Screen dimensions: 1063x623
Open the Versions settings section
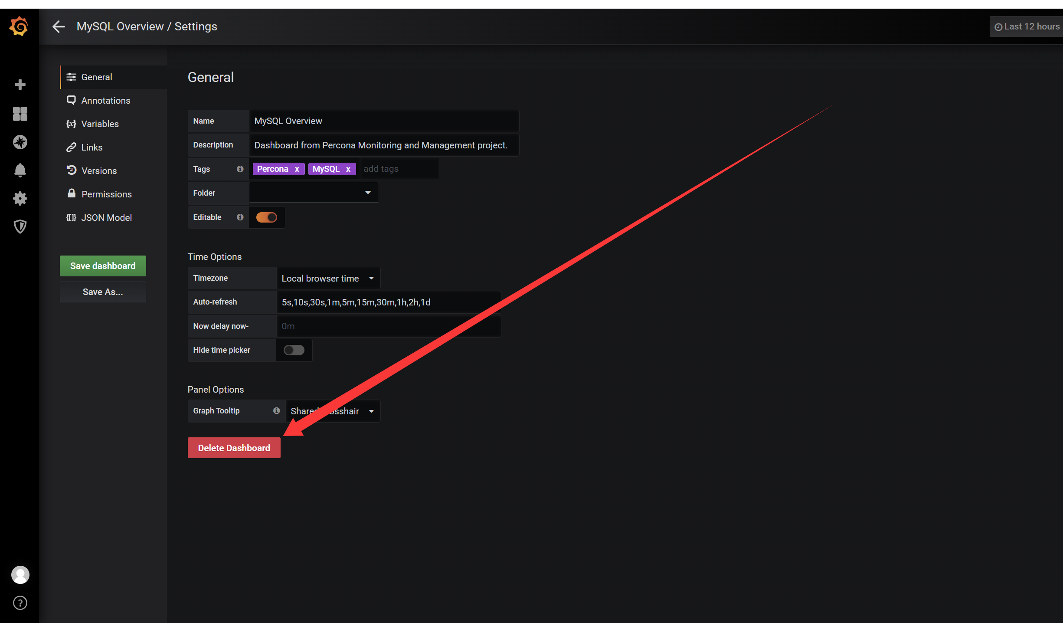pyautogui.click(x=114, y=171)
